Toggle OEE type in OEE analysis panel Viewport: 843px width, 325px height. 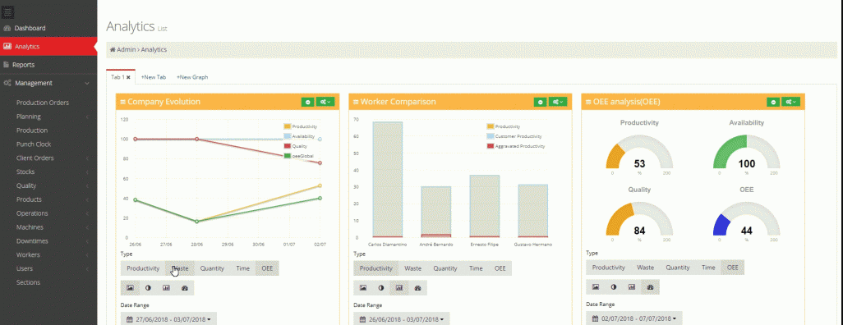click(x=732, y=267)
